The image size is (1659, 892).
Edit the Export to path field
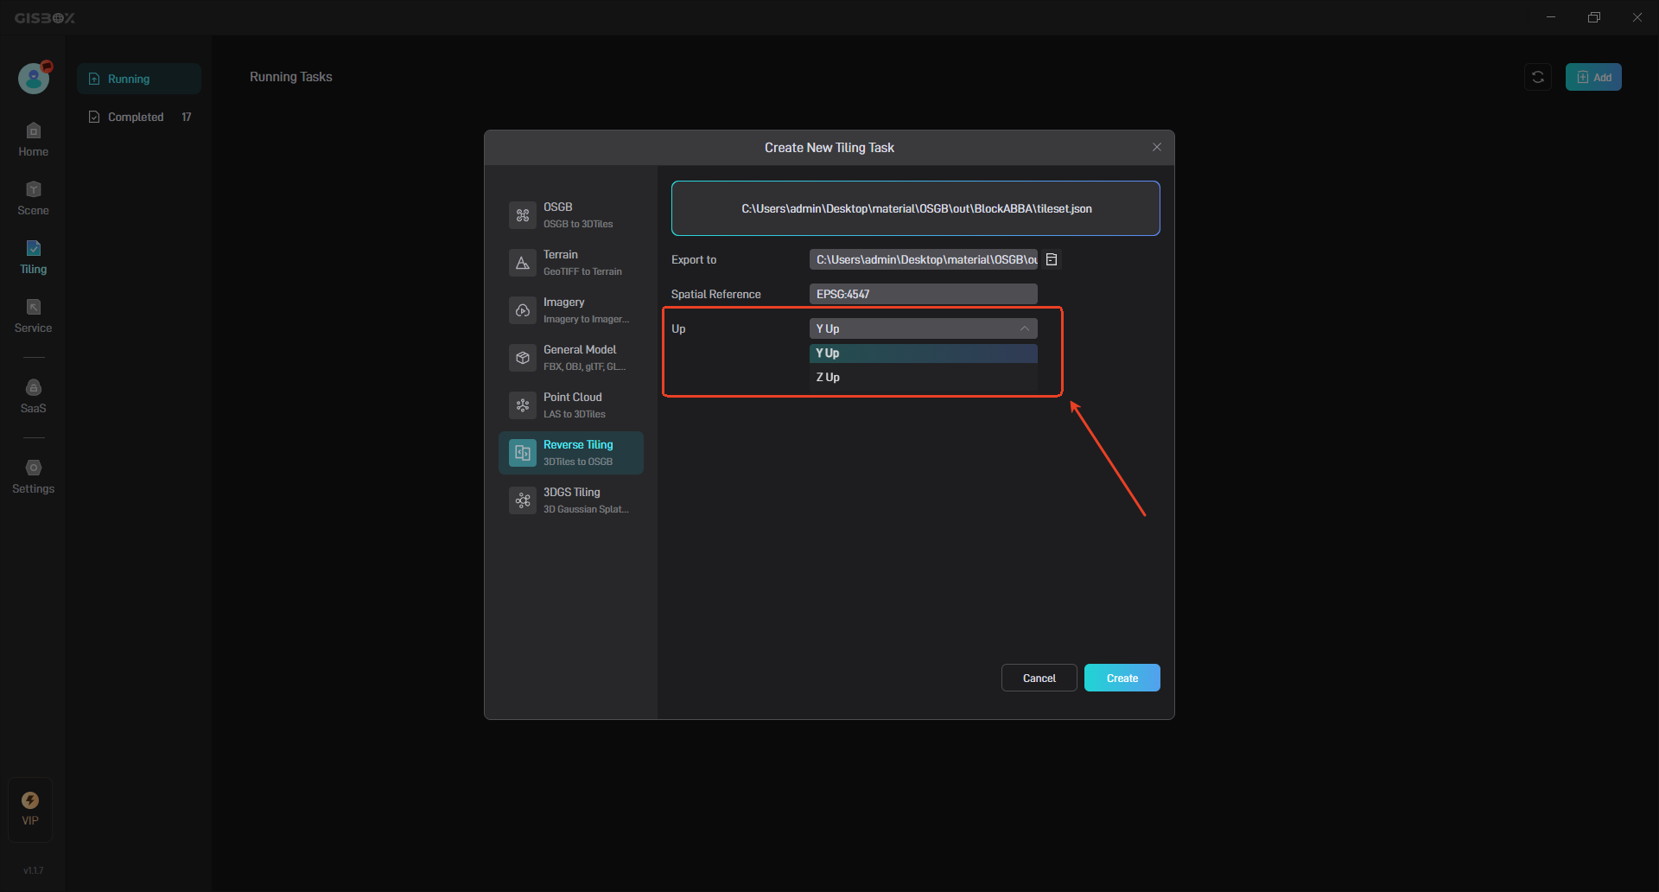pos(924,259)
